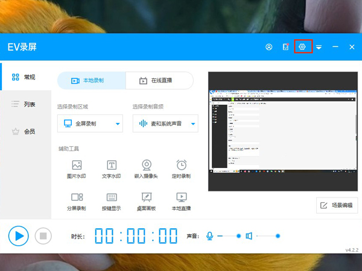This screenshot has width=362, height=271.
Task: Open the settings gear in title bar
Action: [303, 47]
